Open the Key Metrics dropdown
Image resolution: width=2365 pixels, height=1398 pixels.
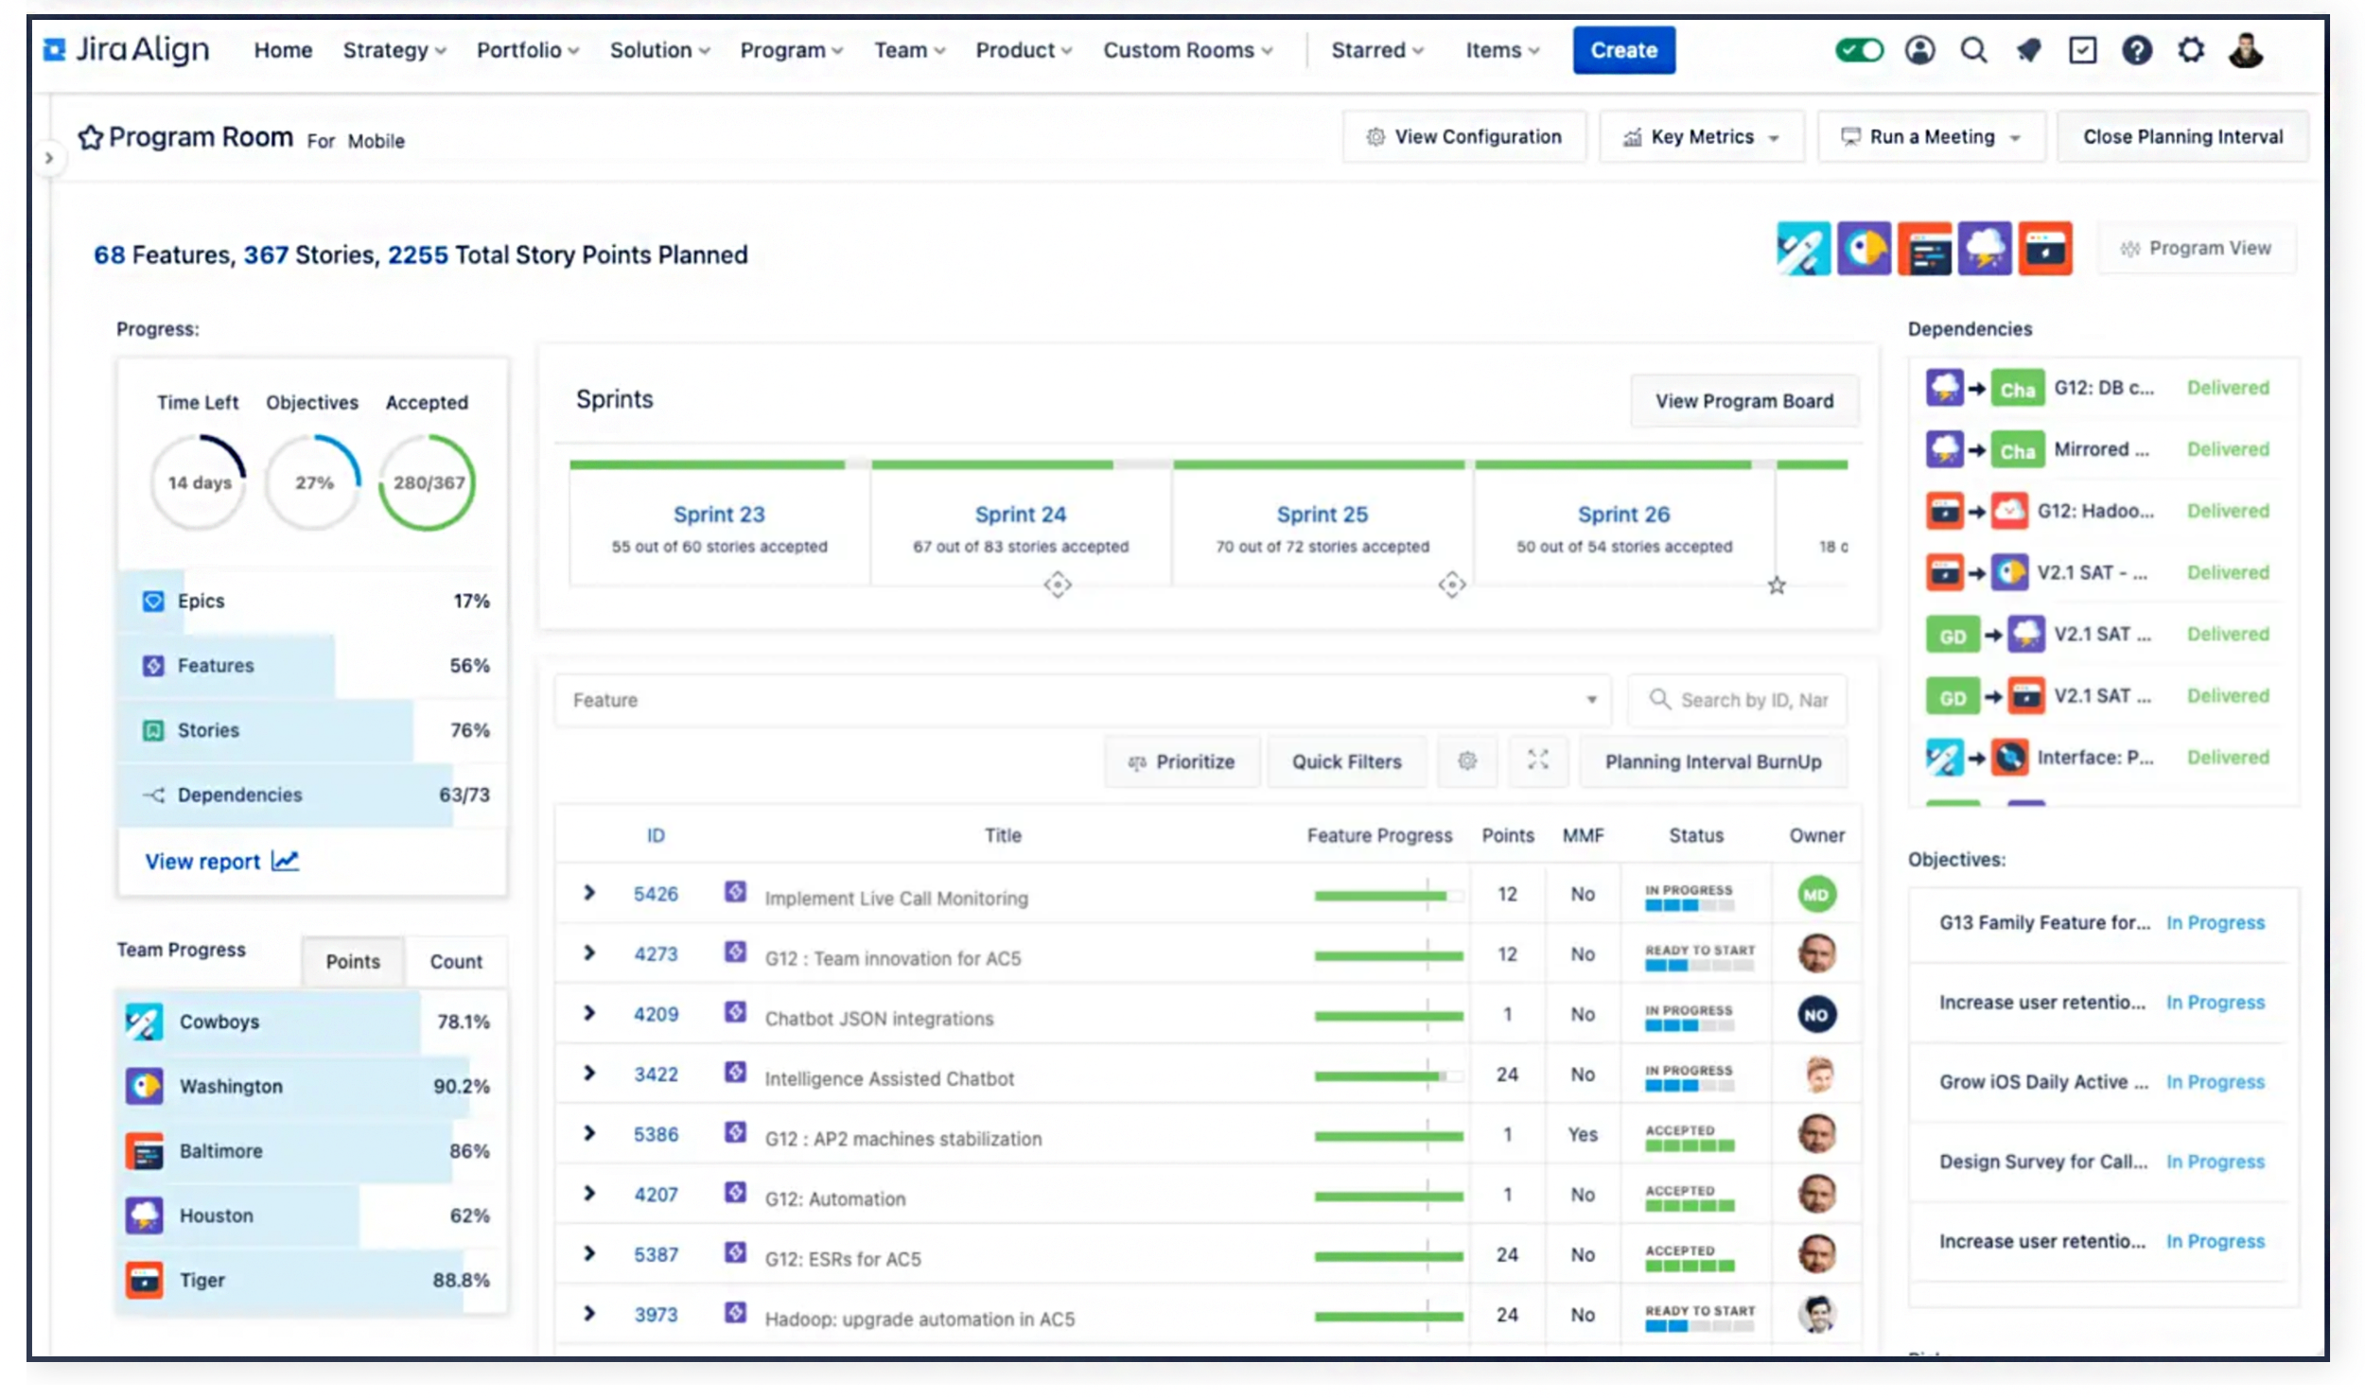(x=1701, y=137)
